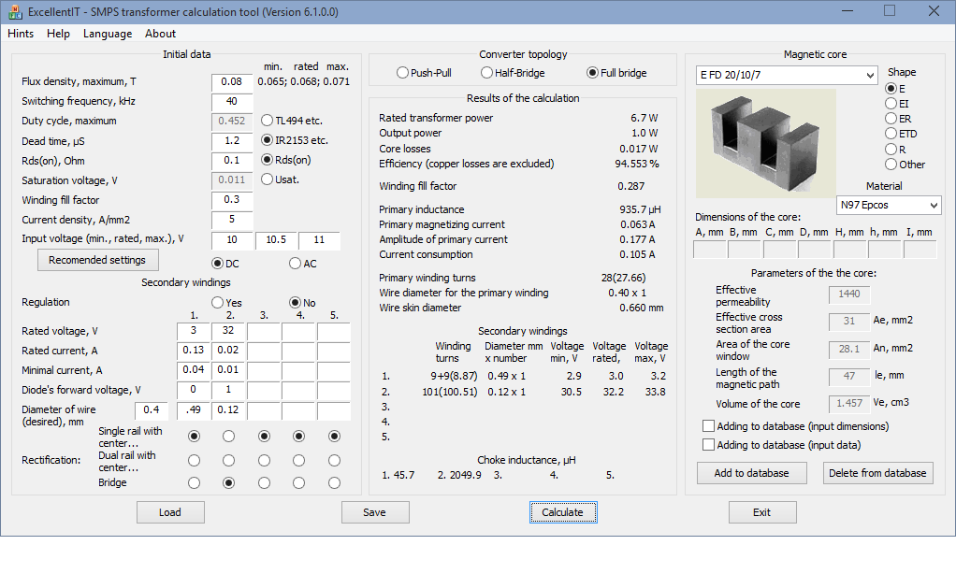Click Recomended settings button

pos(97,260)
